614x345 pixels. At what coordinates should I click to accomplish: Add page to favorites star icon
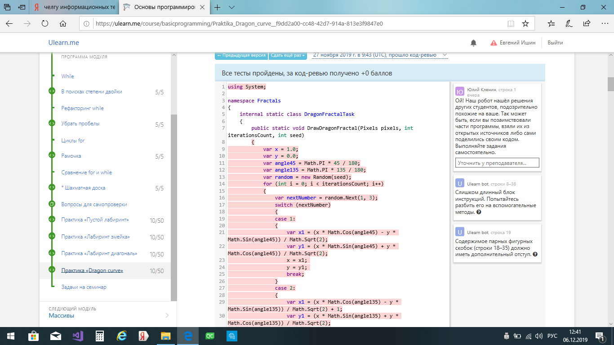(525, 24)
